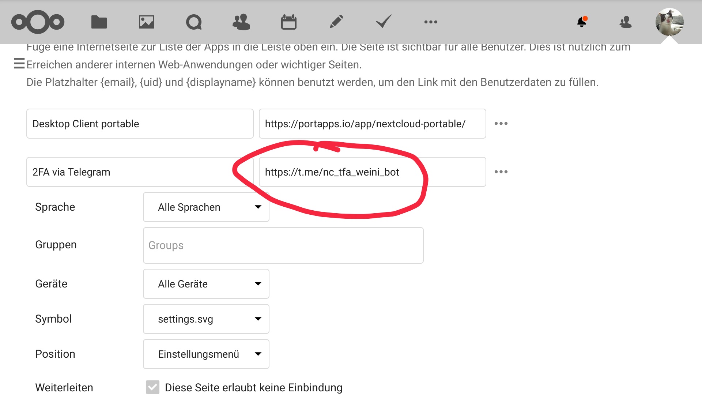
Task: Open the contacts menu in header
Action: [x=626, y=22]
